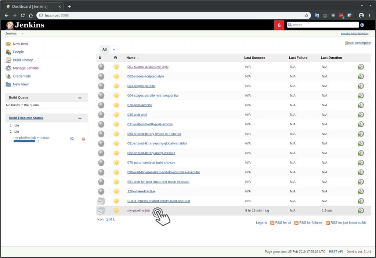Click the browser address bar localhost:8080
This screenshot has height=258, width=376.
pyautogui.click(x=174, y=15)
